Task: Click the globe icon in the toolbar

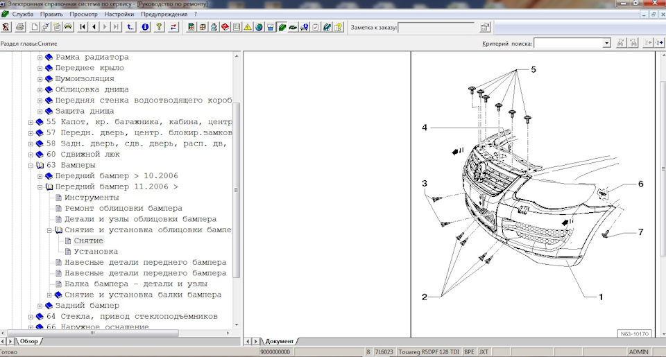Action: pyautogui.click(x=259, y=28)
